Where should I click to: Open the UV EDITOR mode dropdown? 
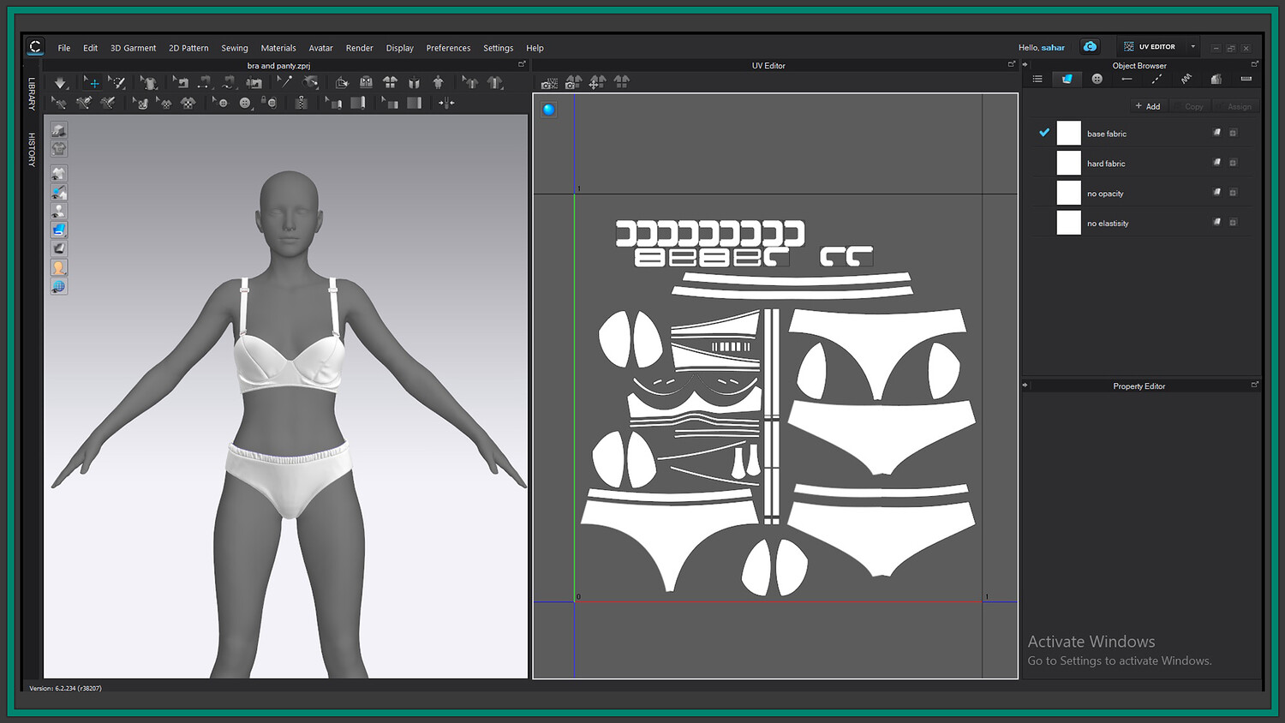click(1192, 47)
